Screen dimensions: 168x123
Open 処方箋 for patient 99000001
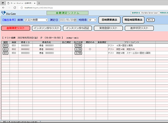pos(78,46)
